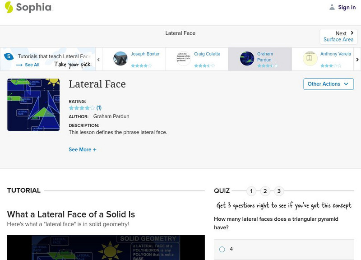Click the left carousel arrow
The height and width of the screenshot is (260, 361).
(99, 59)
